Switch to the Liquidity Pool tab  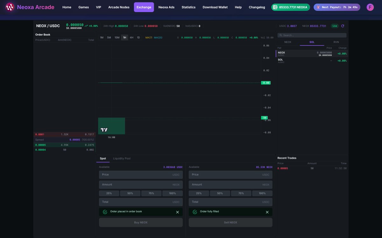[x=122, y=158]
